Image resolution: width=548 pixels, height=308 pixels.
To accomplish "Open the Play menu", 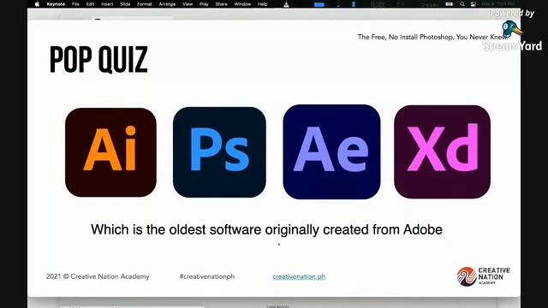I will (x=204, y=4).
